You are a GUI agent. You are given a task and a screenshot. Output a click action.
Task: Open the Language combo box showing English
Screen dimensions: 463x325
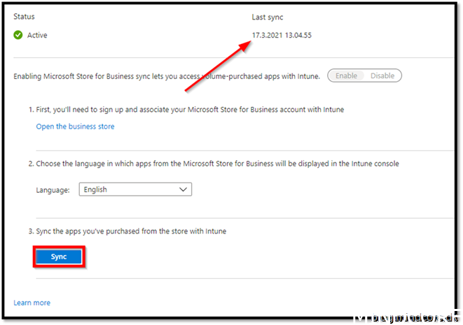coord(134,189)
